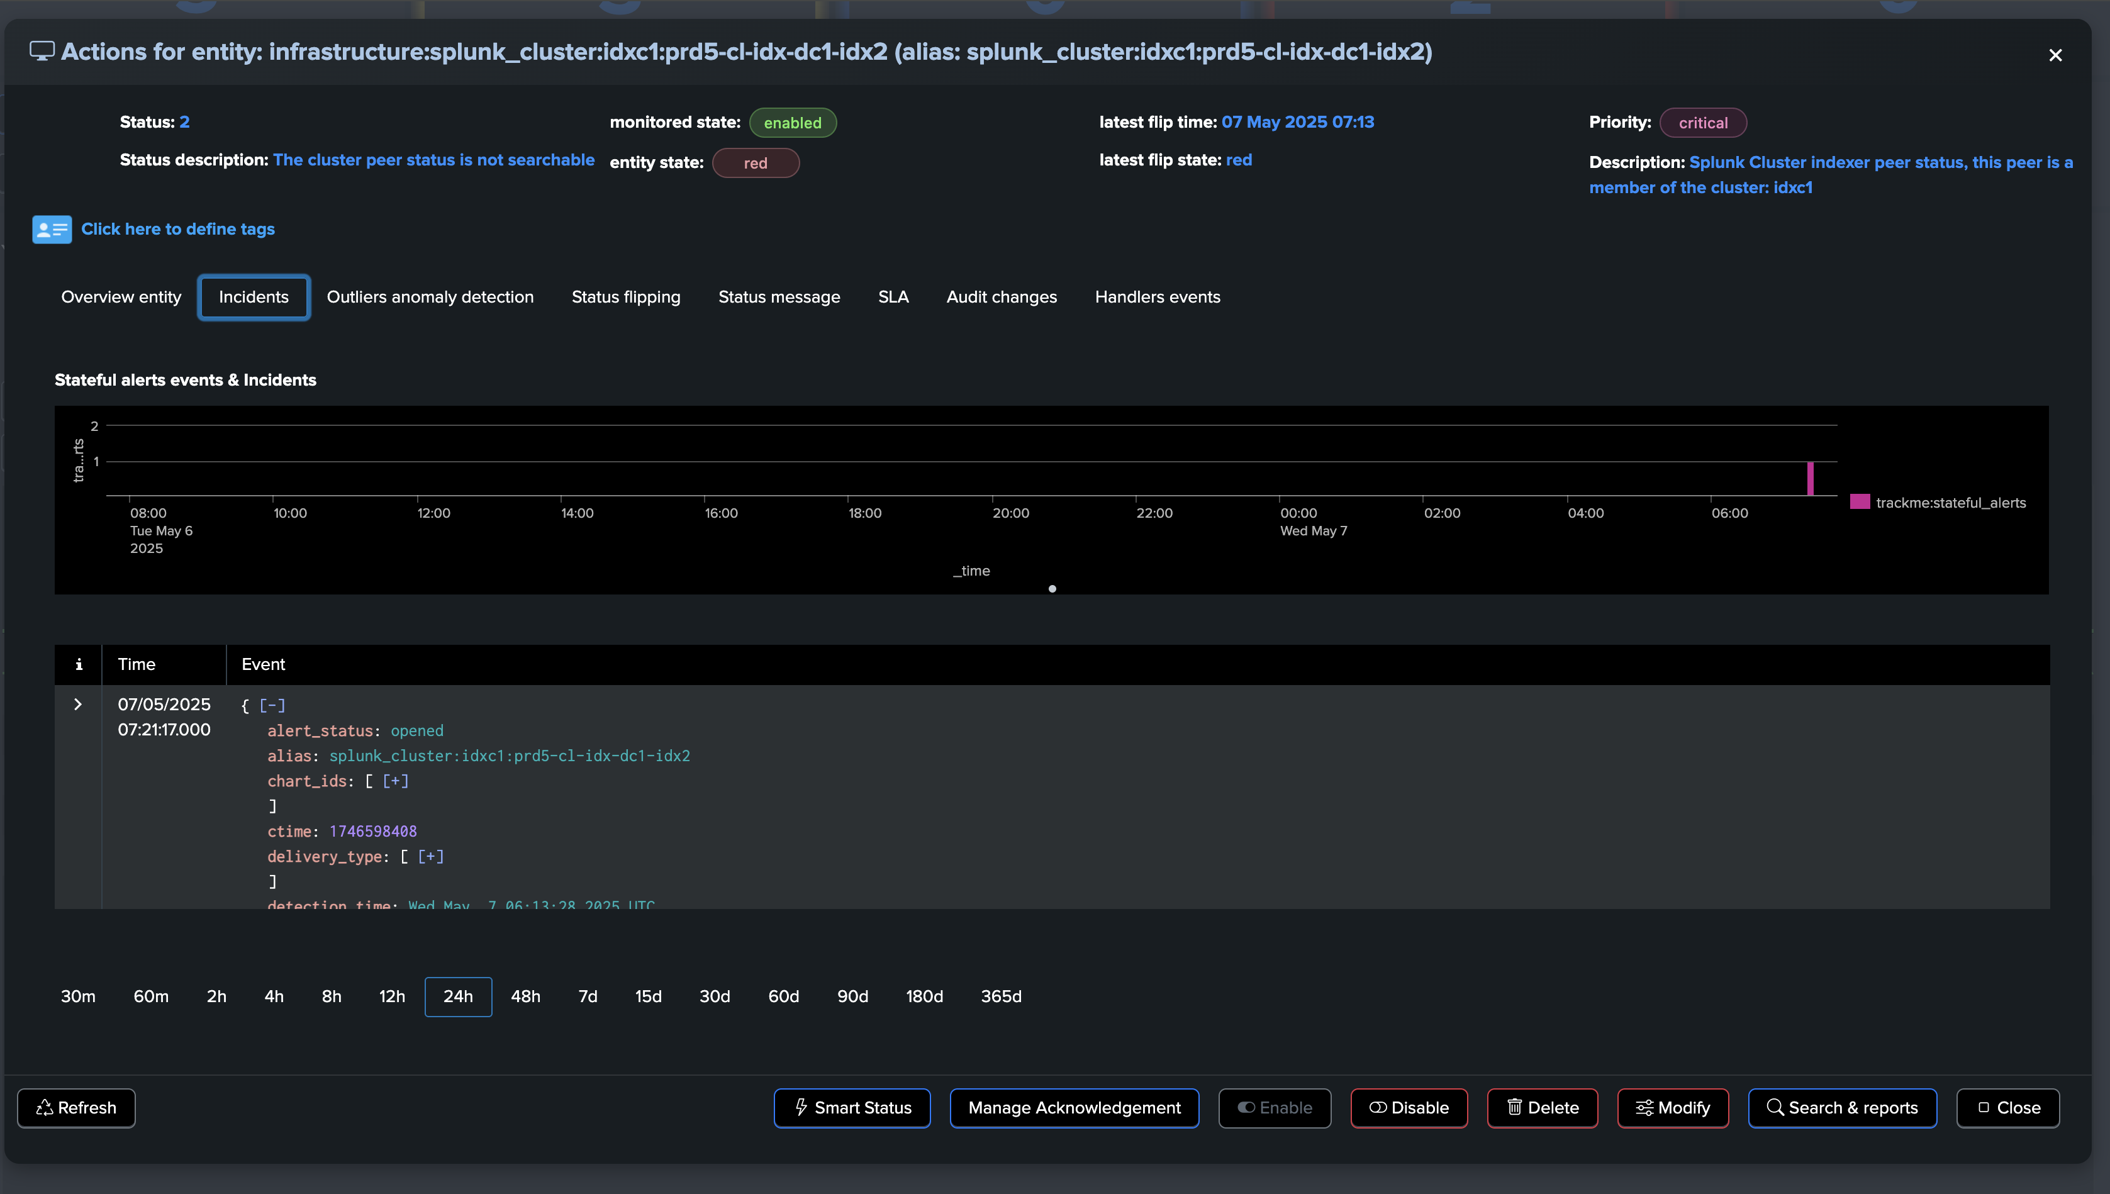The height and width of the screenshot is (1194, 2110).
Task: Expand the 07/05/2025 event row chevron
Action: pos(78,705)
